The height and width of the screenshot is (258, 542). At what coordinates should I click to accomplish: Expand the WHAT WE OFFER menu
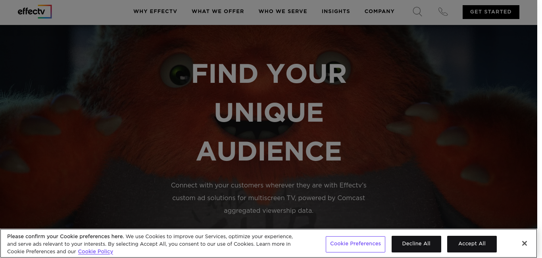pos(218,11)
